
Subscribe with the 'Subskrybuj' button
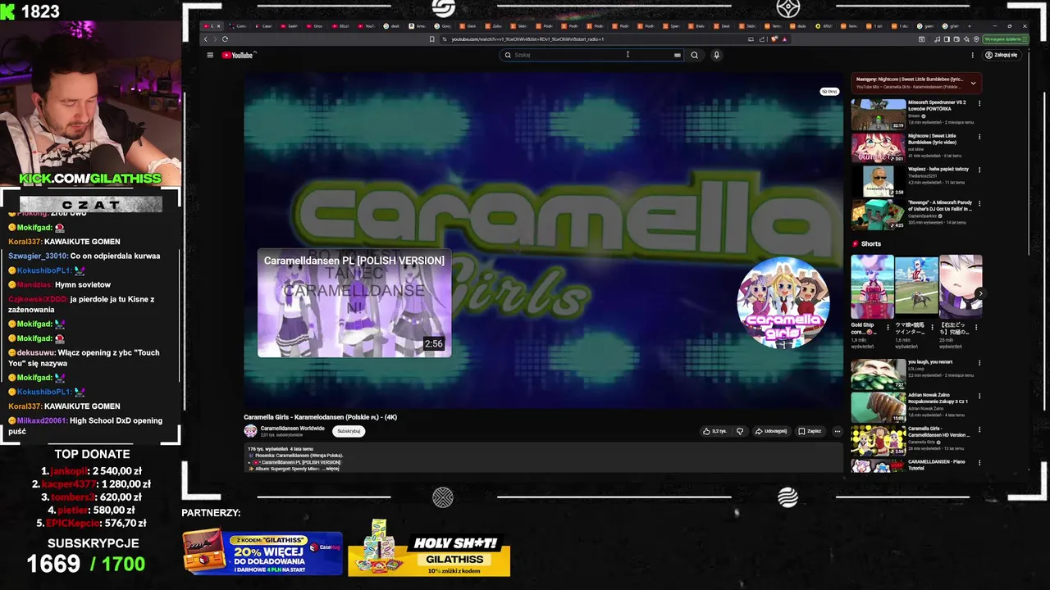(x=349, y=431)
